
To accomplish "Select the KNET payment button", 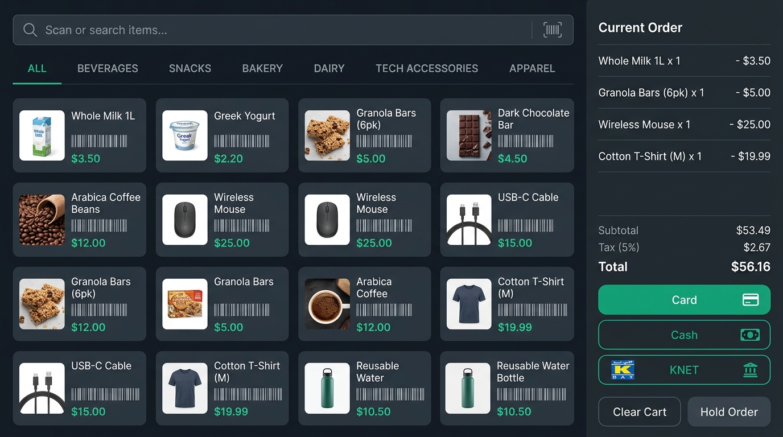I will click(x=684, y=370).
